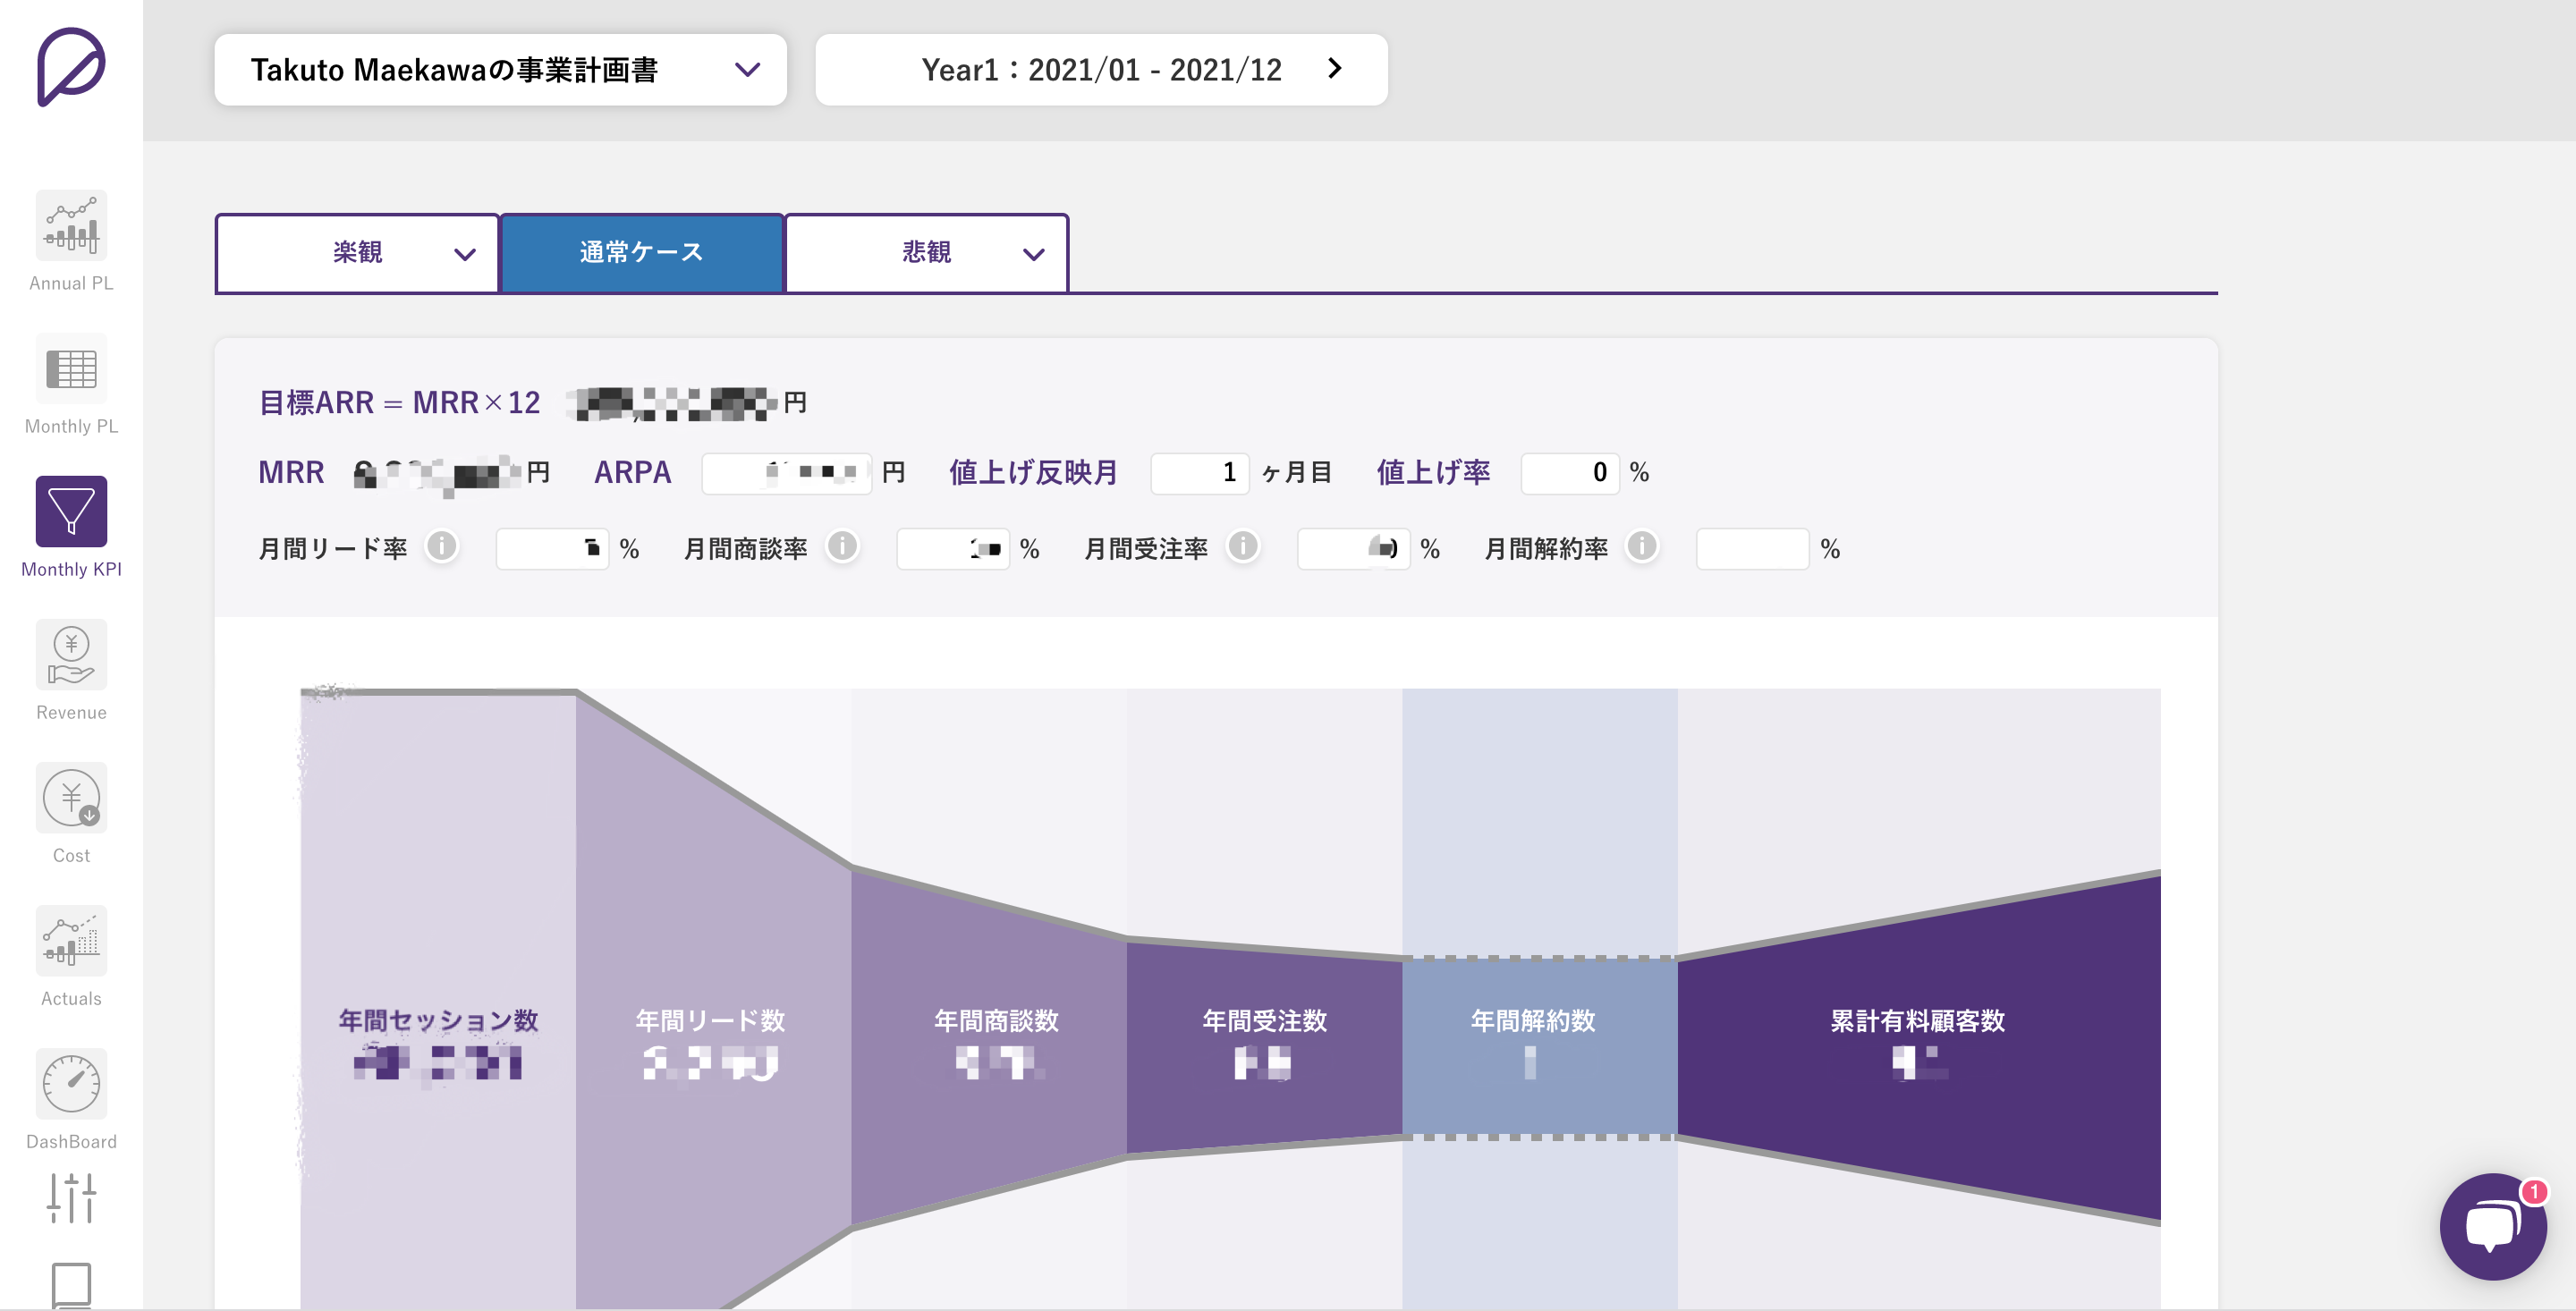Open the chat support bubble

point(2492,1226)
